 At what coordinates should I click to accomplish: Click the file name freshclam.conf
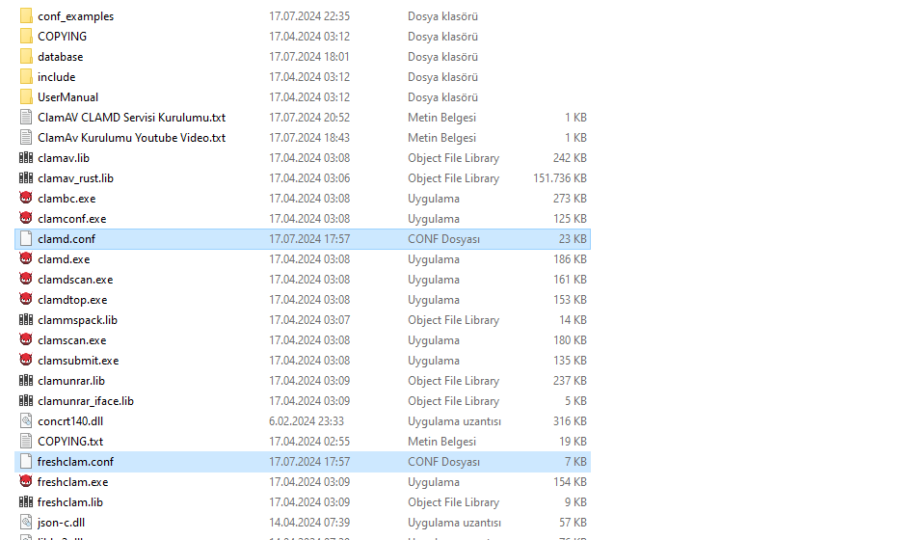75,462
